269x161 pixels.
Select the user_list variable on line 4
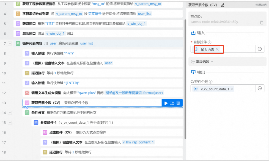pyautogui.click(x=144, y=14)
